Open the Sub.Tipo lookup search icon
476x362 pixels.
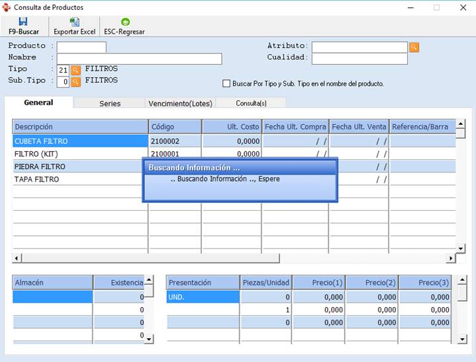[75, 81]
